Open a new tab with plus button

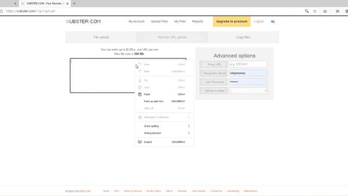tap(74, 4)
